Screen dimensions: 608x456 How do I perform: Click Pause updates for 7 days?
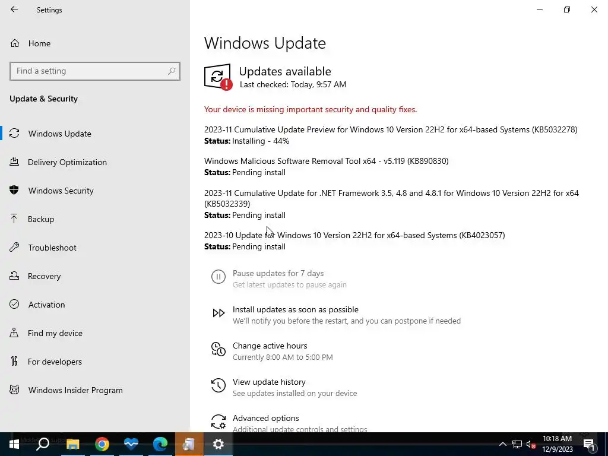click(x=278, y=273)
